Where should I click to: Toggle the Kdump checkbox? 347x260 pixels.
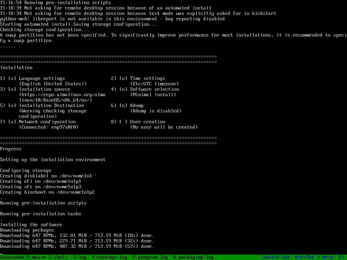(123, 106)
